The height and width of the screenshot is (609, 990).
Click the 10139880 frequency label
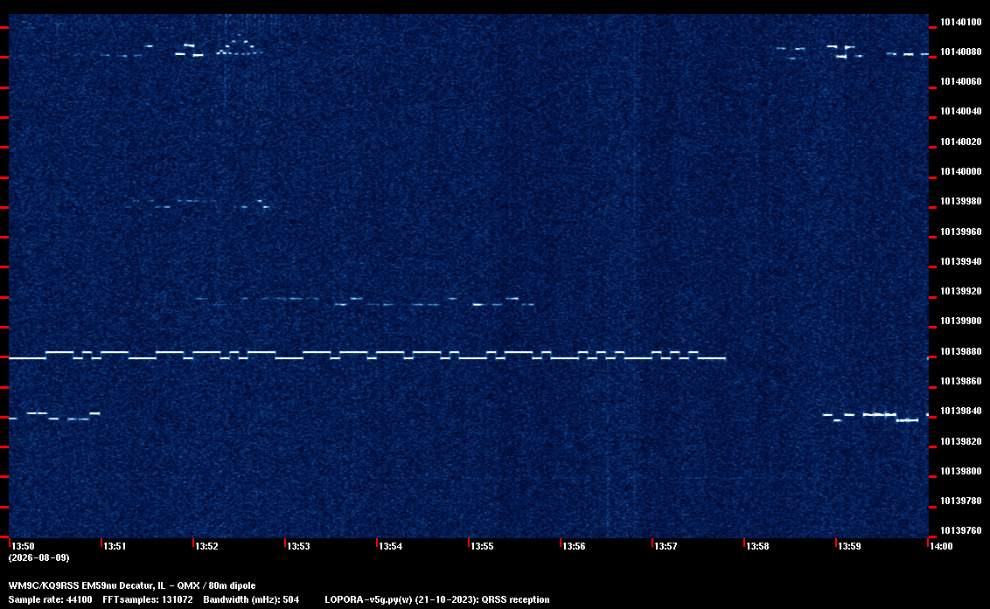click(x=961, y=351)
